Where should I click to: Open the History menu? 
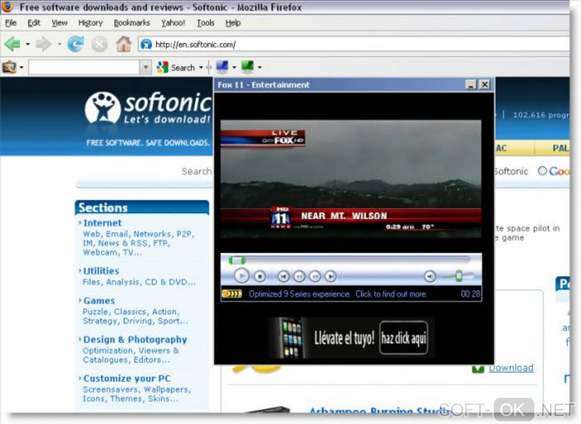[x=91, y=23]
